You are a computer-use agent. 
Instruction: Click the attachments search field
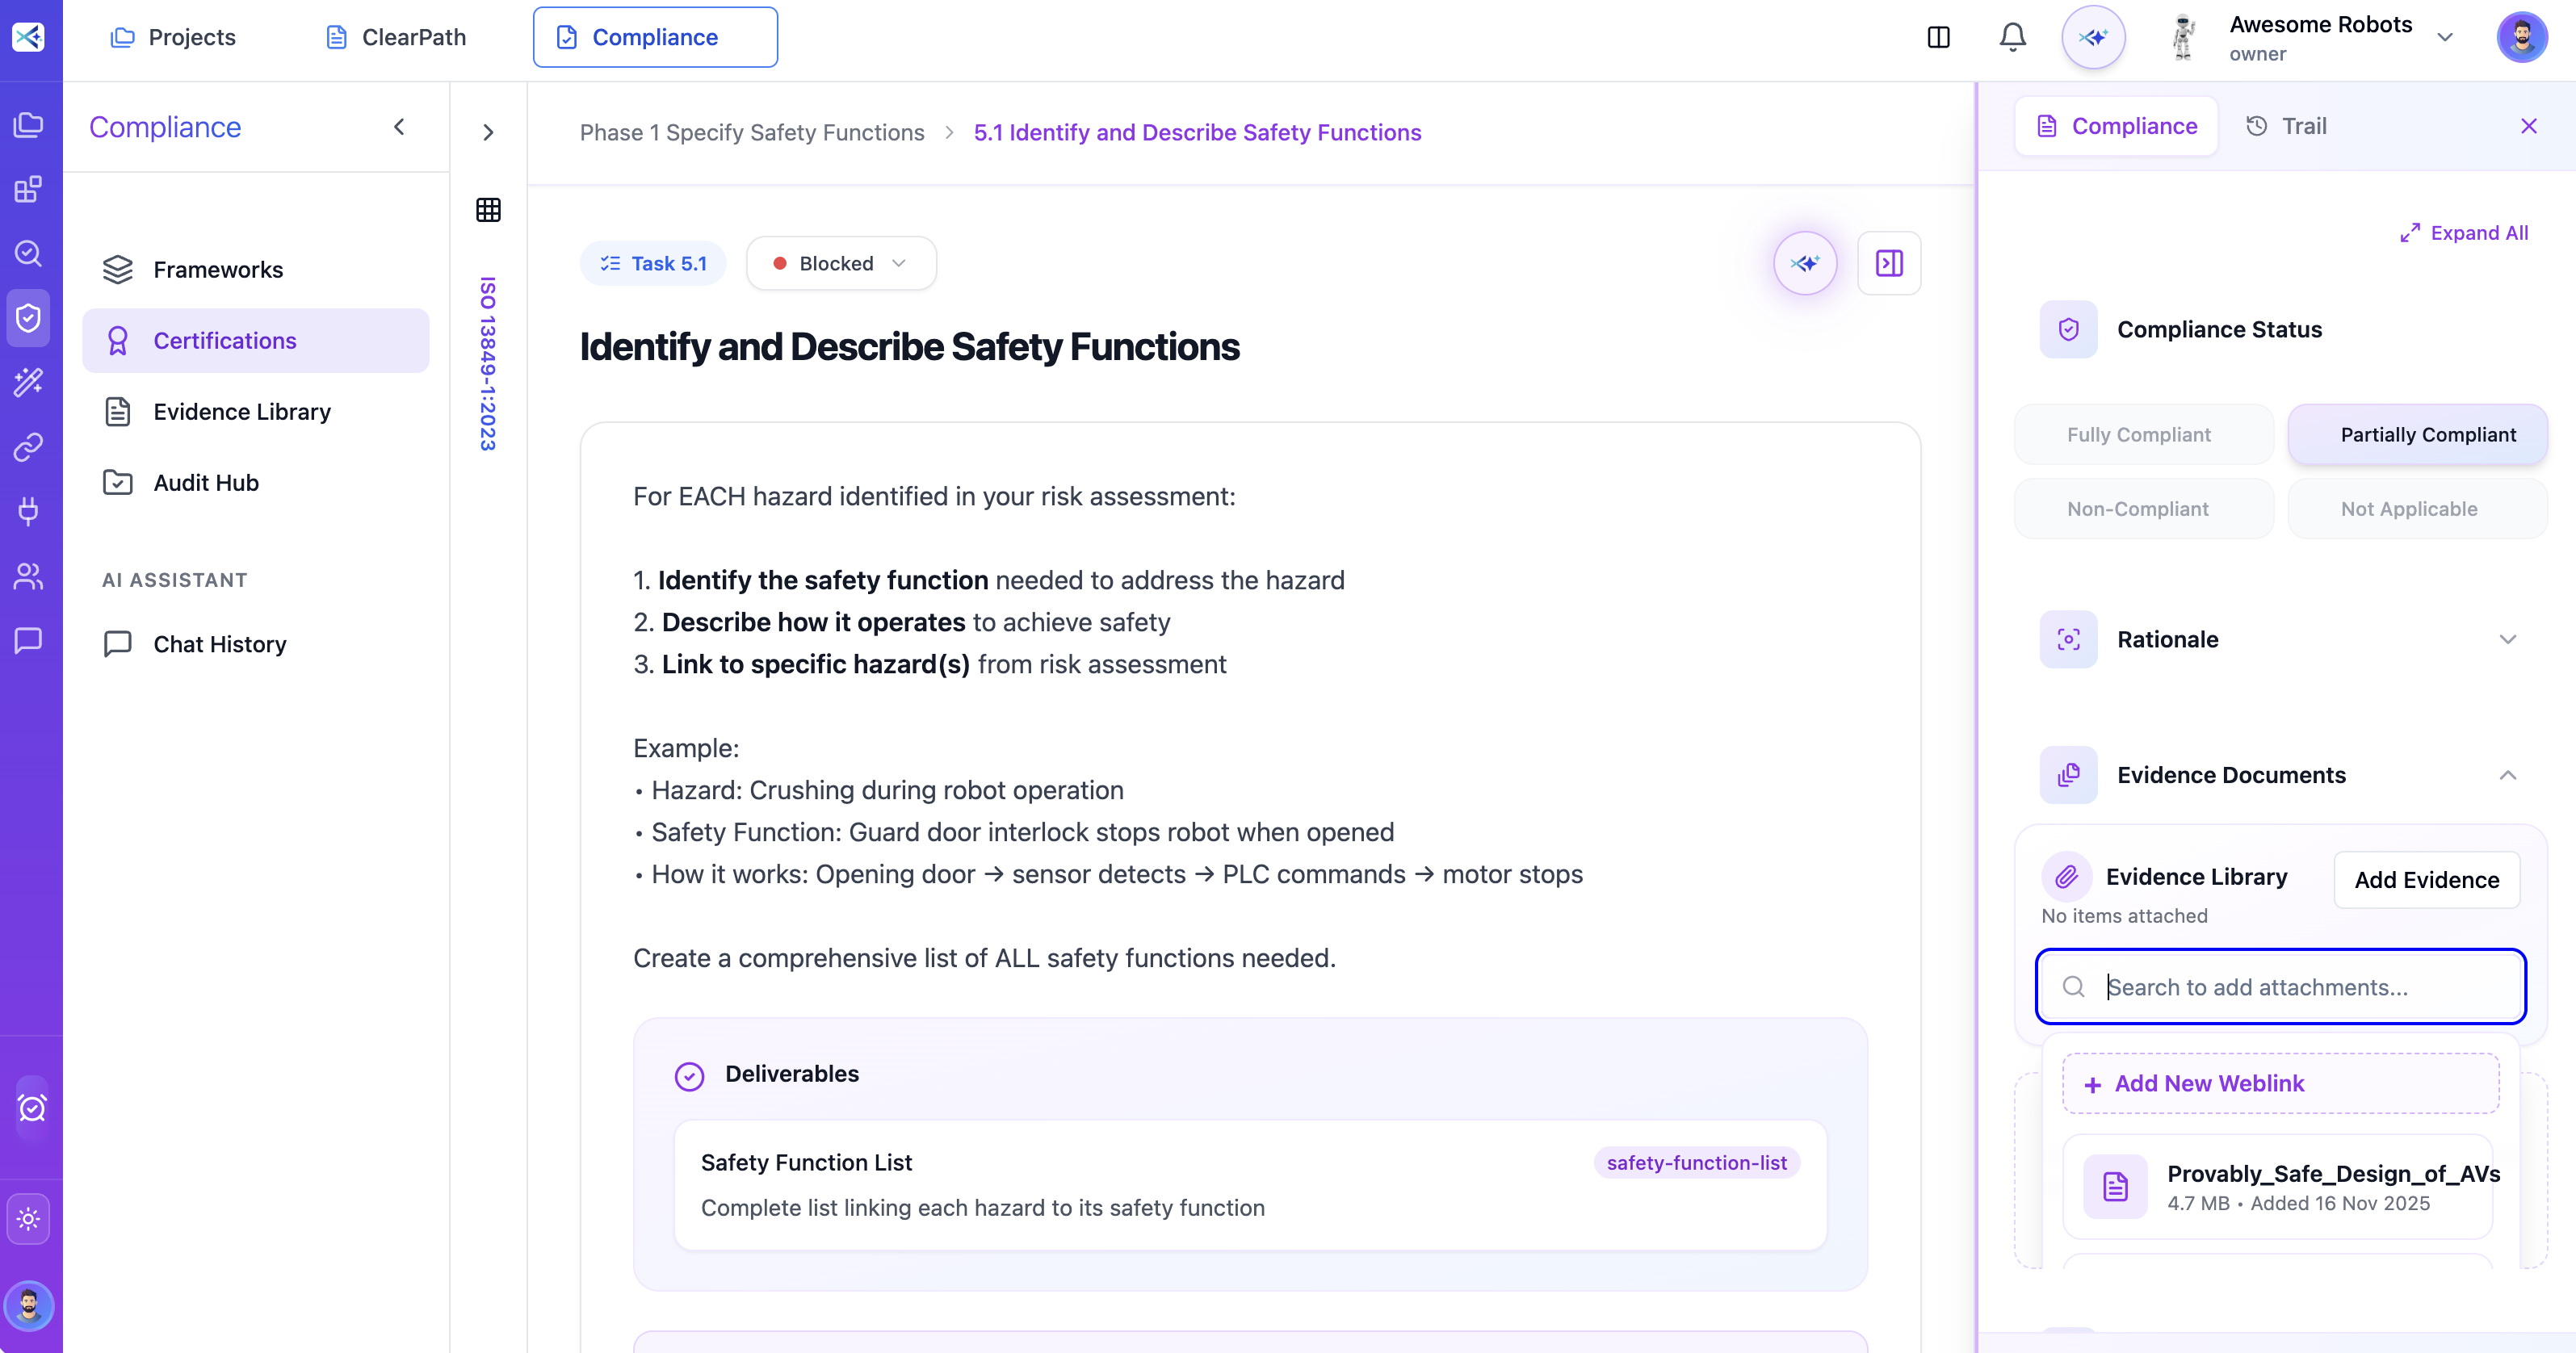point(2280,987)
